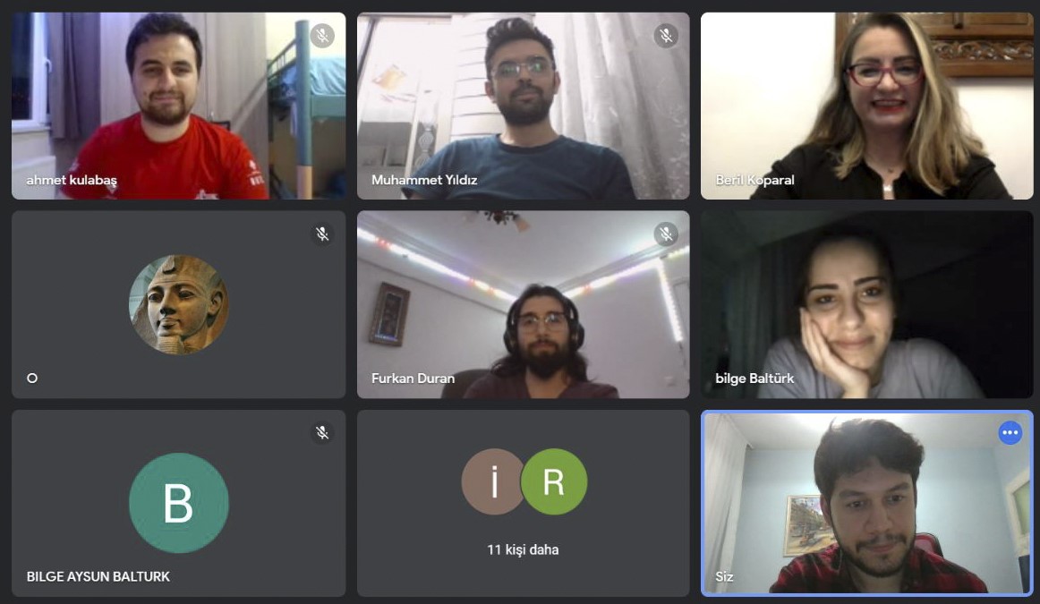This screenshot has height=604, width=1040.
Task: Click muted mic icon on BILGE AYSUN BALTURK tile
Action: tap(322, 432)
